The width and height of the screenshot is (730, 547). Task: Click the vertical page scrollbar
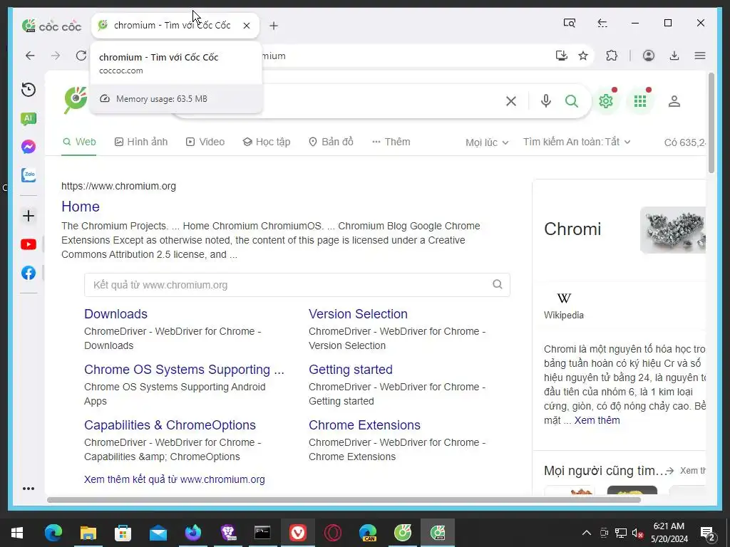tap(711, 123)
